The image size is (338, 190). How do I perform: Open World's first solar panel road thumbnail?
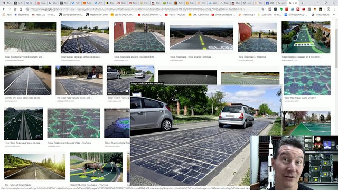(27, 80)
